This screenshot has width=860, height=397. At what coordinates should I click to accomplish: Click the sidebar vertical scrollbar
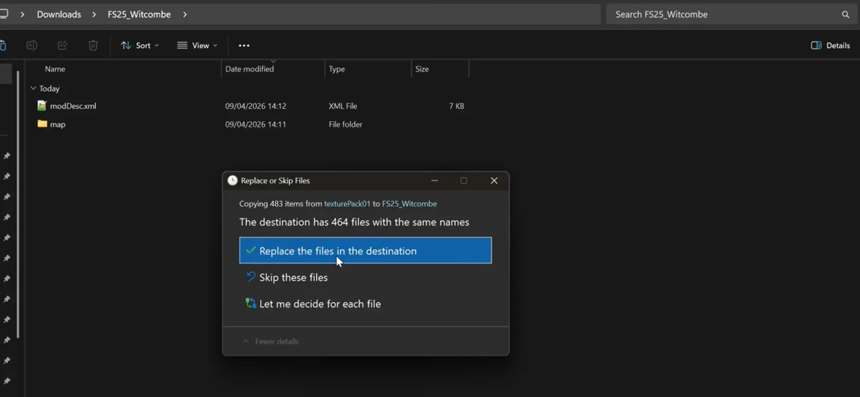[x=18, y=204]
